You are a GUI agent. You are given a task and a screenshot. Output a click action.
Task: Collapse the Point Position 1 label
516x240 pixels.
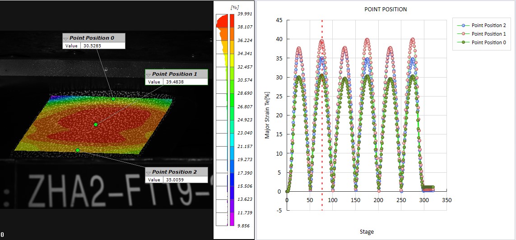149,74
